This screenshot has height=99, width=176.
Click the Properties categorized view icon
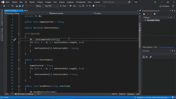[144, 57]
